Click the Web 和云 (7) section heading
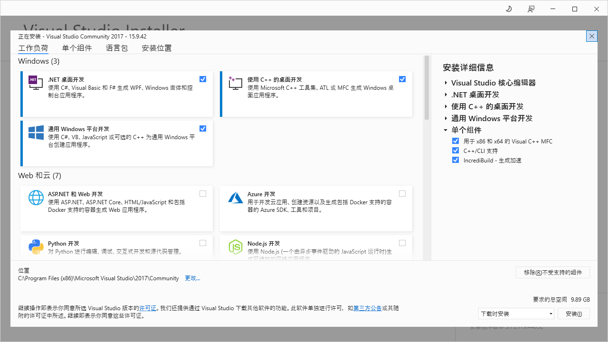This screenshot has width=608, height=342. click(40, 175)
